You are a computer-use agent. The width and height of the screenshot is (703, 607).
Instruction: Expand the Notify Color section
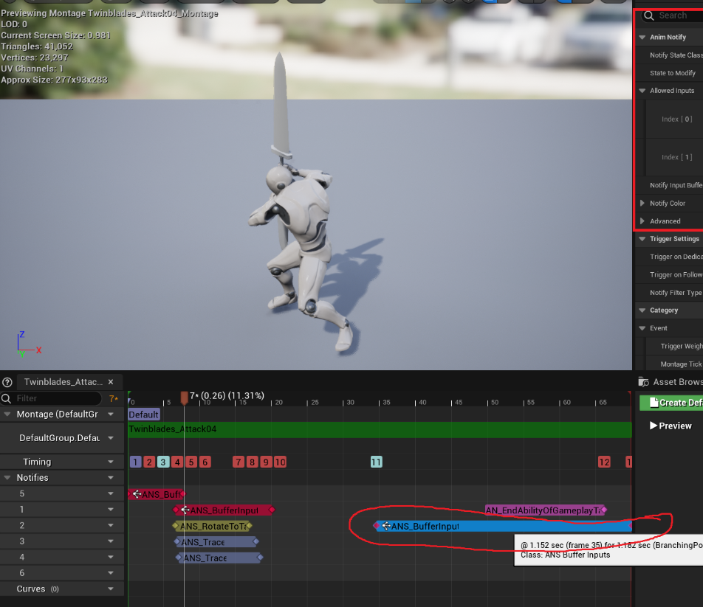coord(642,204)
